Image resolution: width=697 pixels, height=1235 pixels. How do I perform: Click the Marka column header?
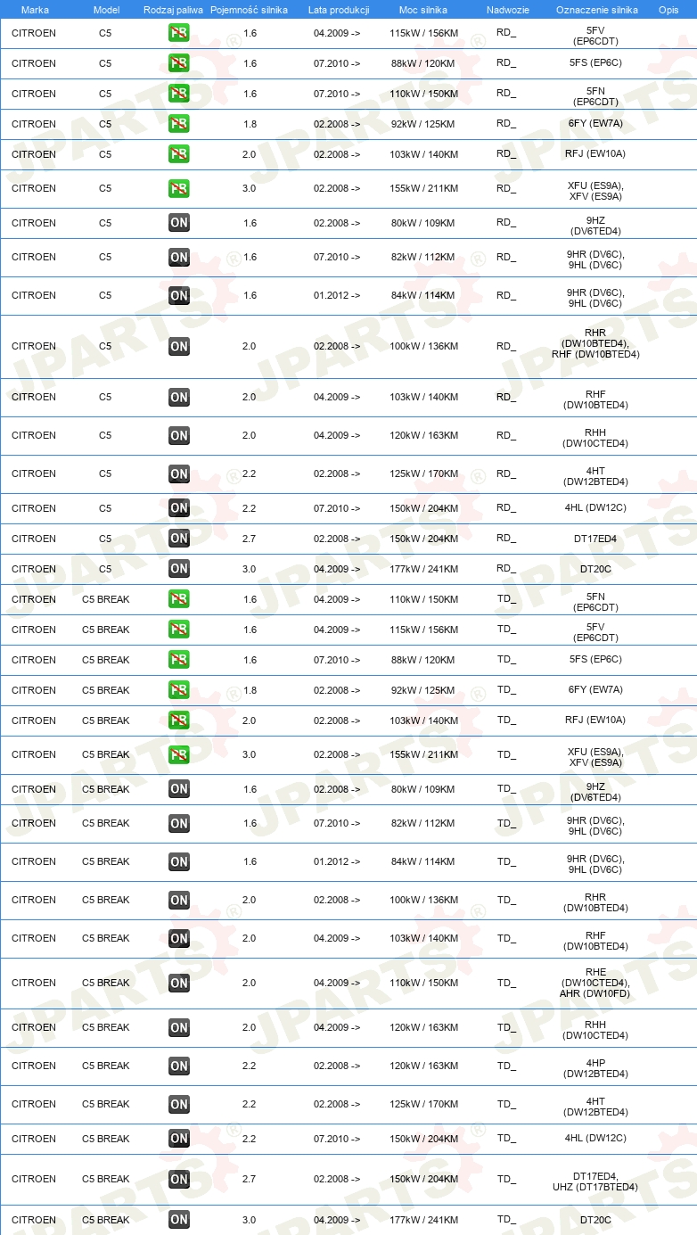[35, 9]
